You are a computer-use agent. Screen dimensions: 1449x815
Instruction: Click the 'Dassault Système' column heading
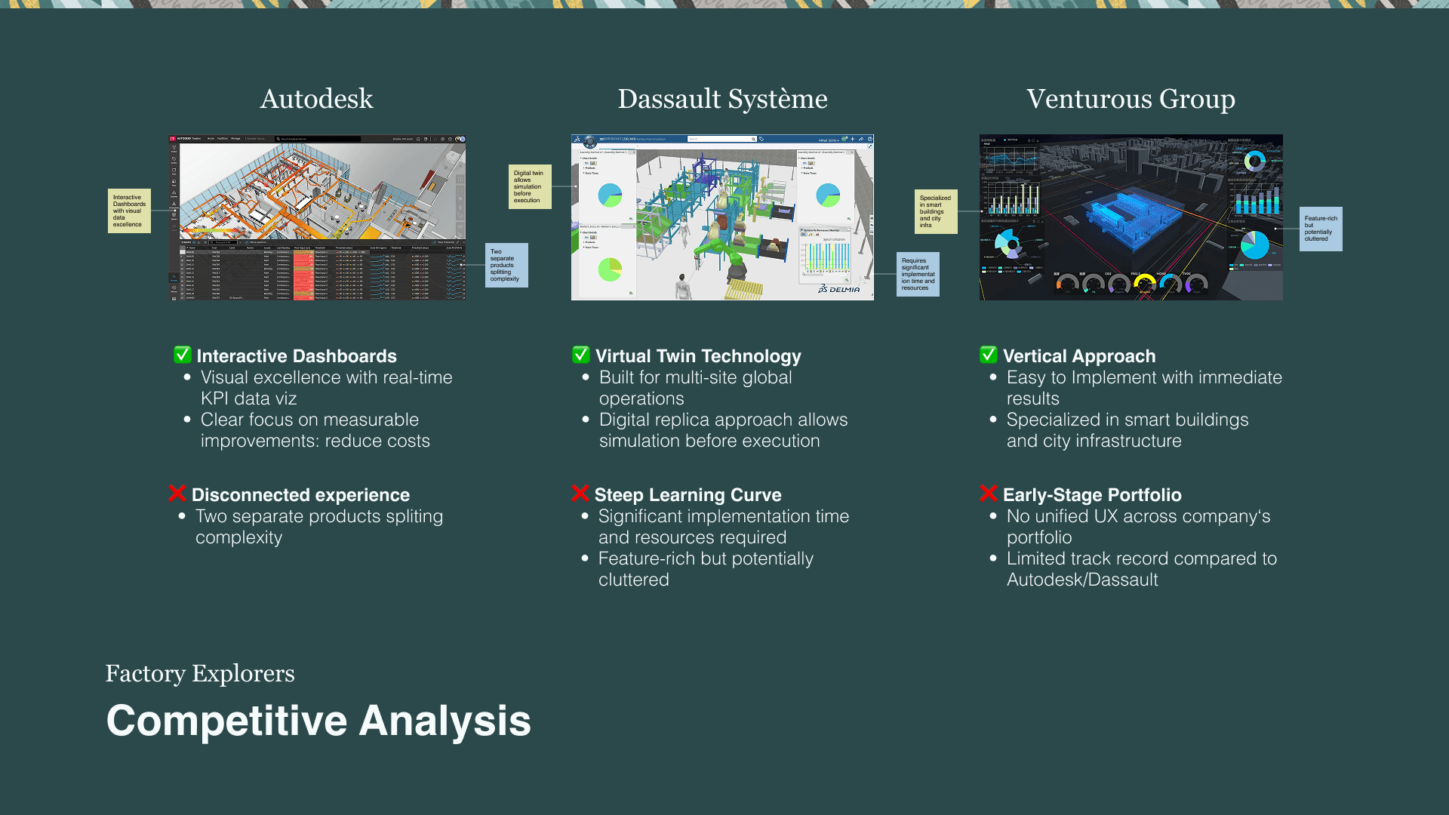point(722,99)
